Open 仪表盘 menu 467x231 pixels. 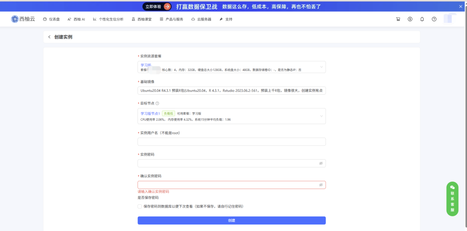click(51, 19)
